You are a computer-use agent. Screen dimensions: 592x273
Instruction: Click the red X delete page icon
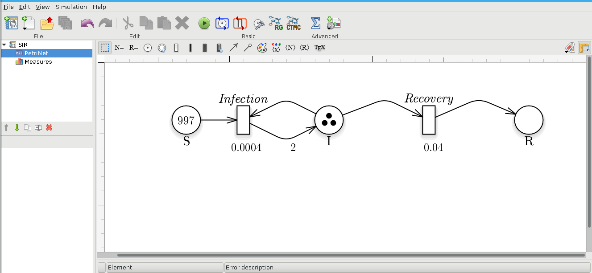pyautogui.click(x=49, y=128)
